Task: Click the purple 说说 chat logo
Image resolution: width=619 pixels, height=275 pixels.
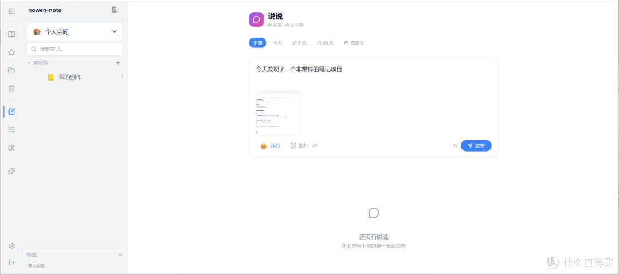Action: click(x=256, y=19)
